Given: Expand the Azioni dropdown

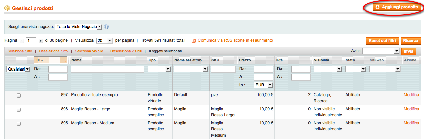Looking at the screenshot, I should coord(380,51).
